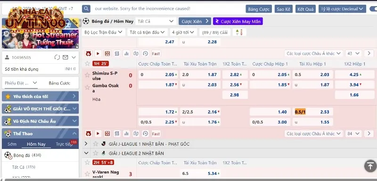The width and height of the screenshot is (377, 181).
Task: Click the odds sort arrows icon
Action: coord(239,32)
